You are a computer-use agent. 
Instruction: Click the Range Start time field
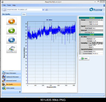pyautogui.click(x=98, y=22)
